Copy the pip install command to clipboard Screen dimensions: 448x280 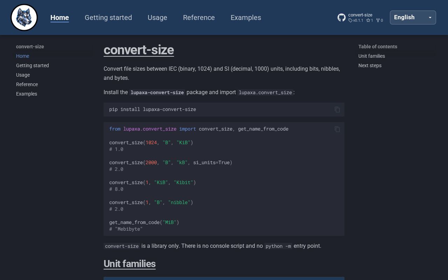pyautogui.click(x=337, y=110)
